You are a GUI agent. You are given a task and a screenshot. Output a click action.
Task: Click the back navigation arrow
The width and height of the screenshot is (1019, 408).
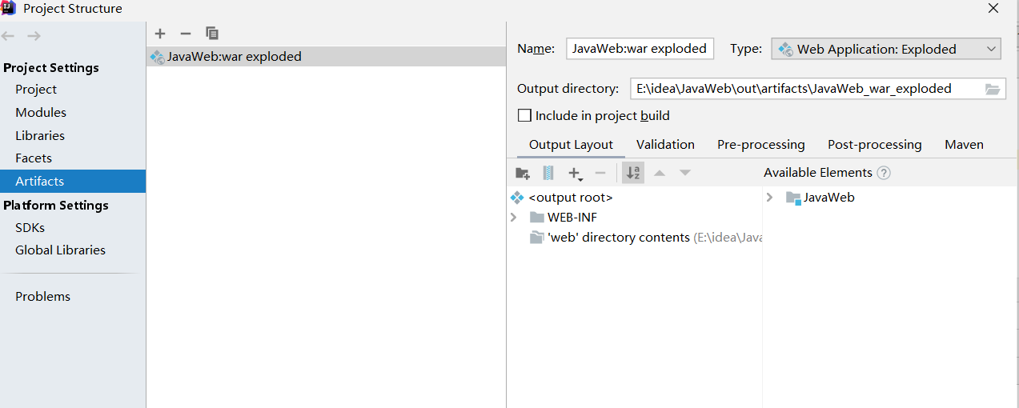click(x=8, y=36)
